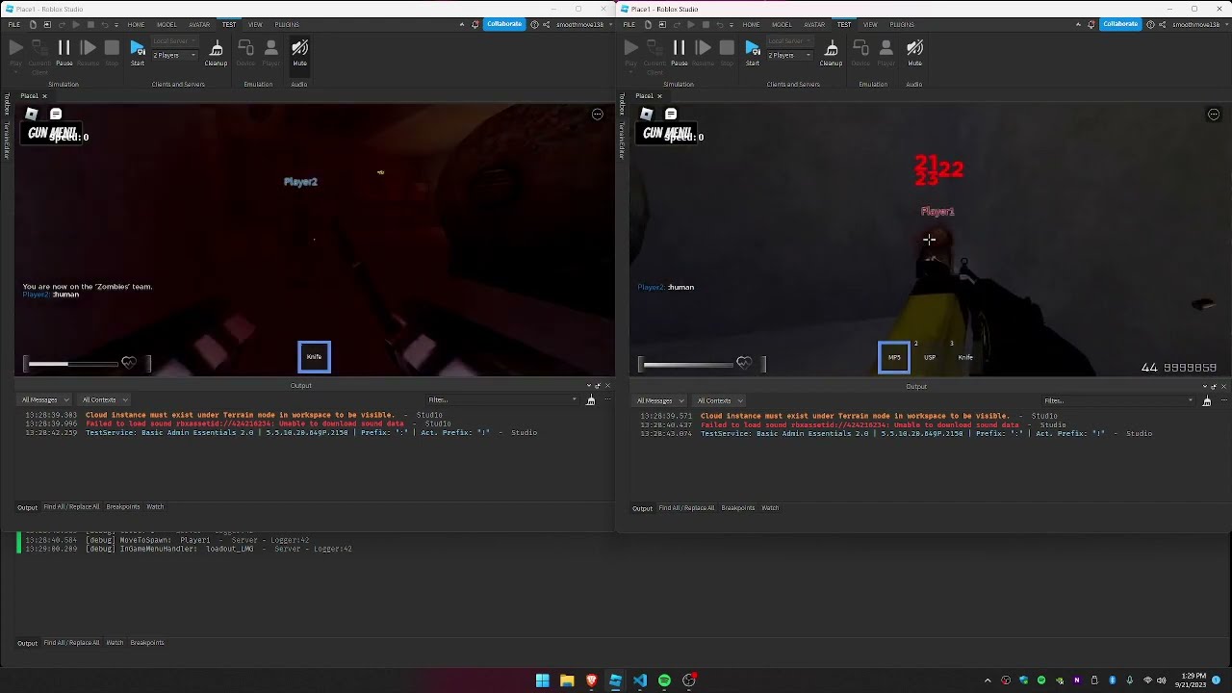
Task: Select Knife slot in right game hotbar
Action: coord(965,357)
